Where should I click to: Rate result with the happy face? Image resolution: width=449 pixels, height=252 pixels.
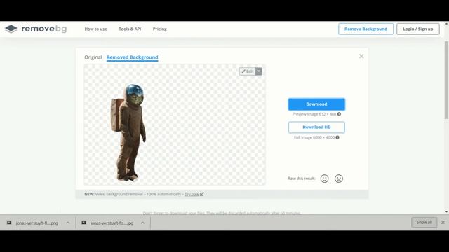tap(324, 178)
